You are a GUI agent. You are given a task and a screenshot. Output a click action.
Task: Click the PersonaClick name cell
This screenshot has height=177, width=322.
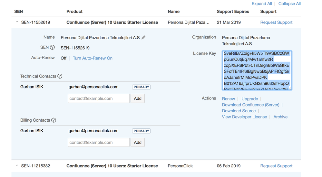pos(180,166)
